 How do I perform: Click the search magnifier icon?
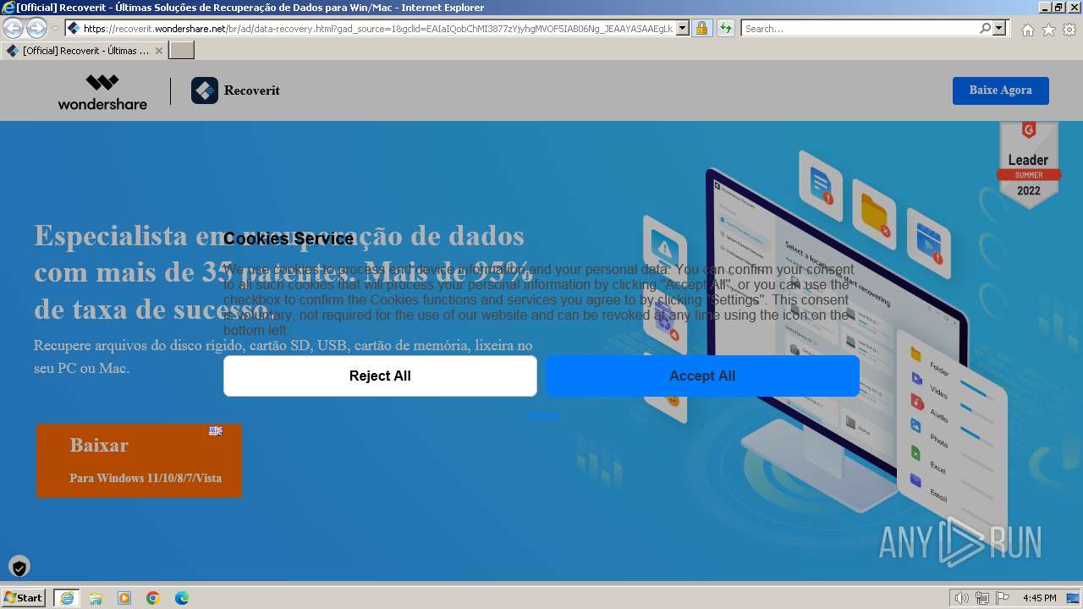tap(985, 28)
